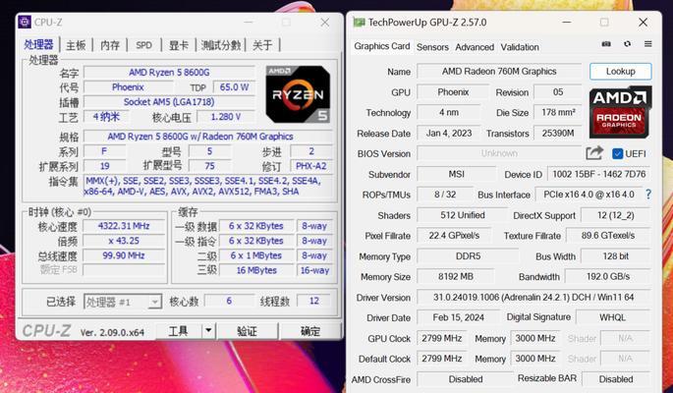Viewport: 673px width, 393px height.
Task: Switch to the 处理器 tab in CPU-Z
Action: click(38, 44)
